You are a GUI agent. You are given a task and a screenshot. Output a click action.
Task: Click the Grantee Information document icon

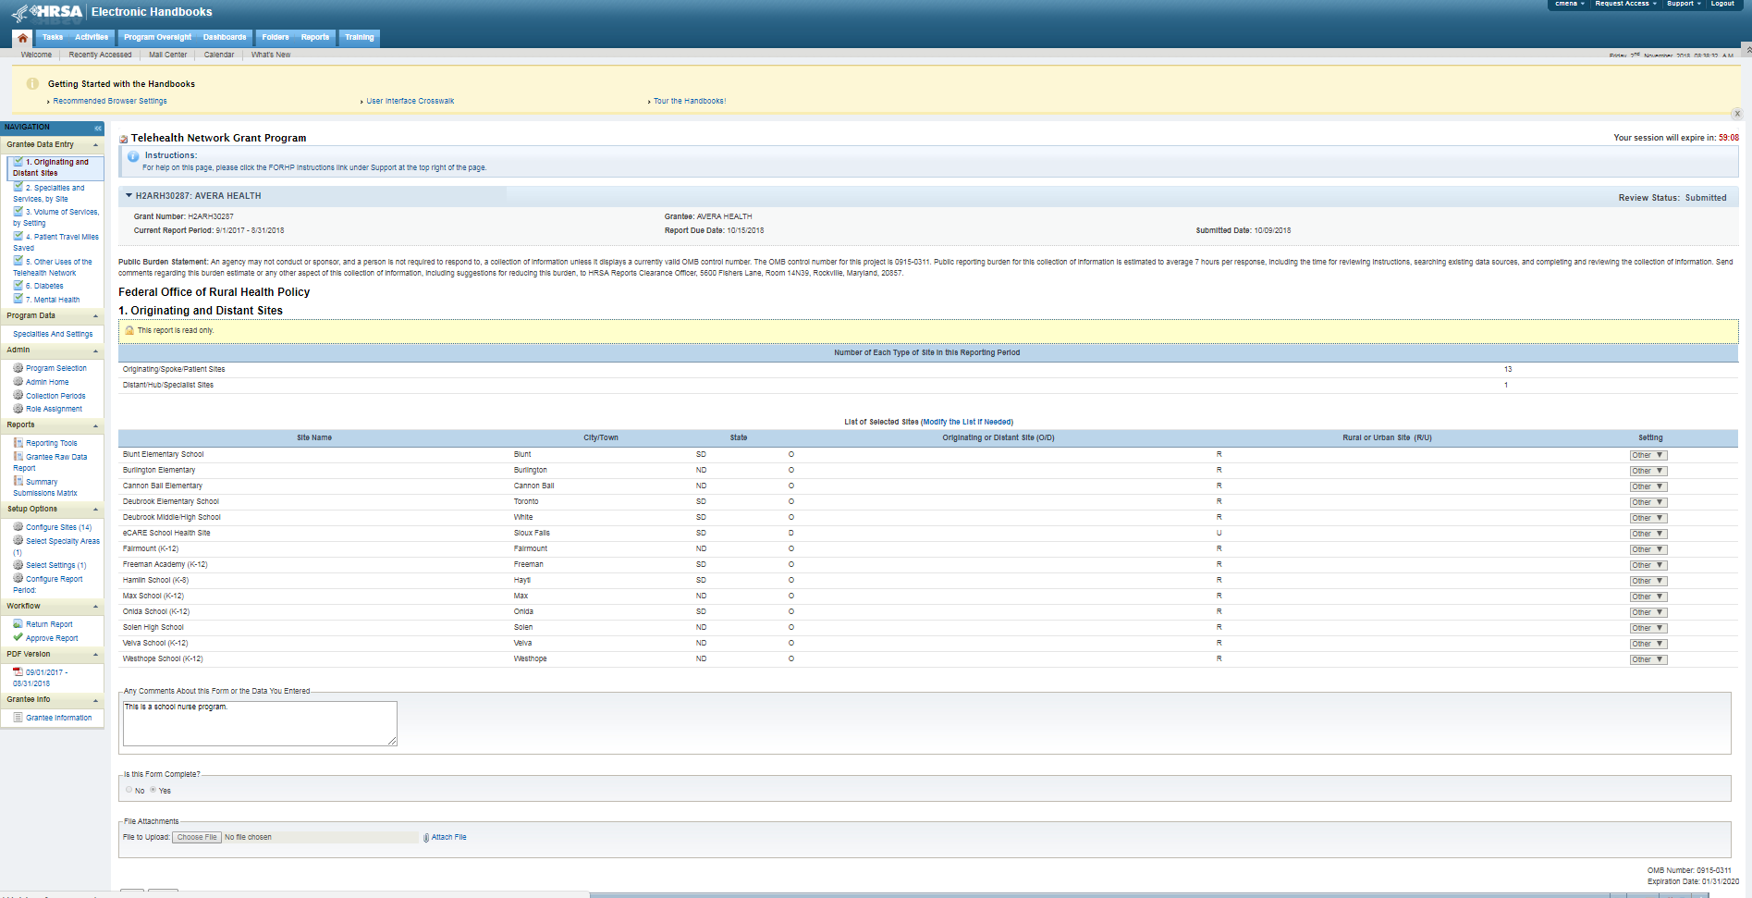click(x=18, y=718)
